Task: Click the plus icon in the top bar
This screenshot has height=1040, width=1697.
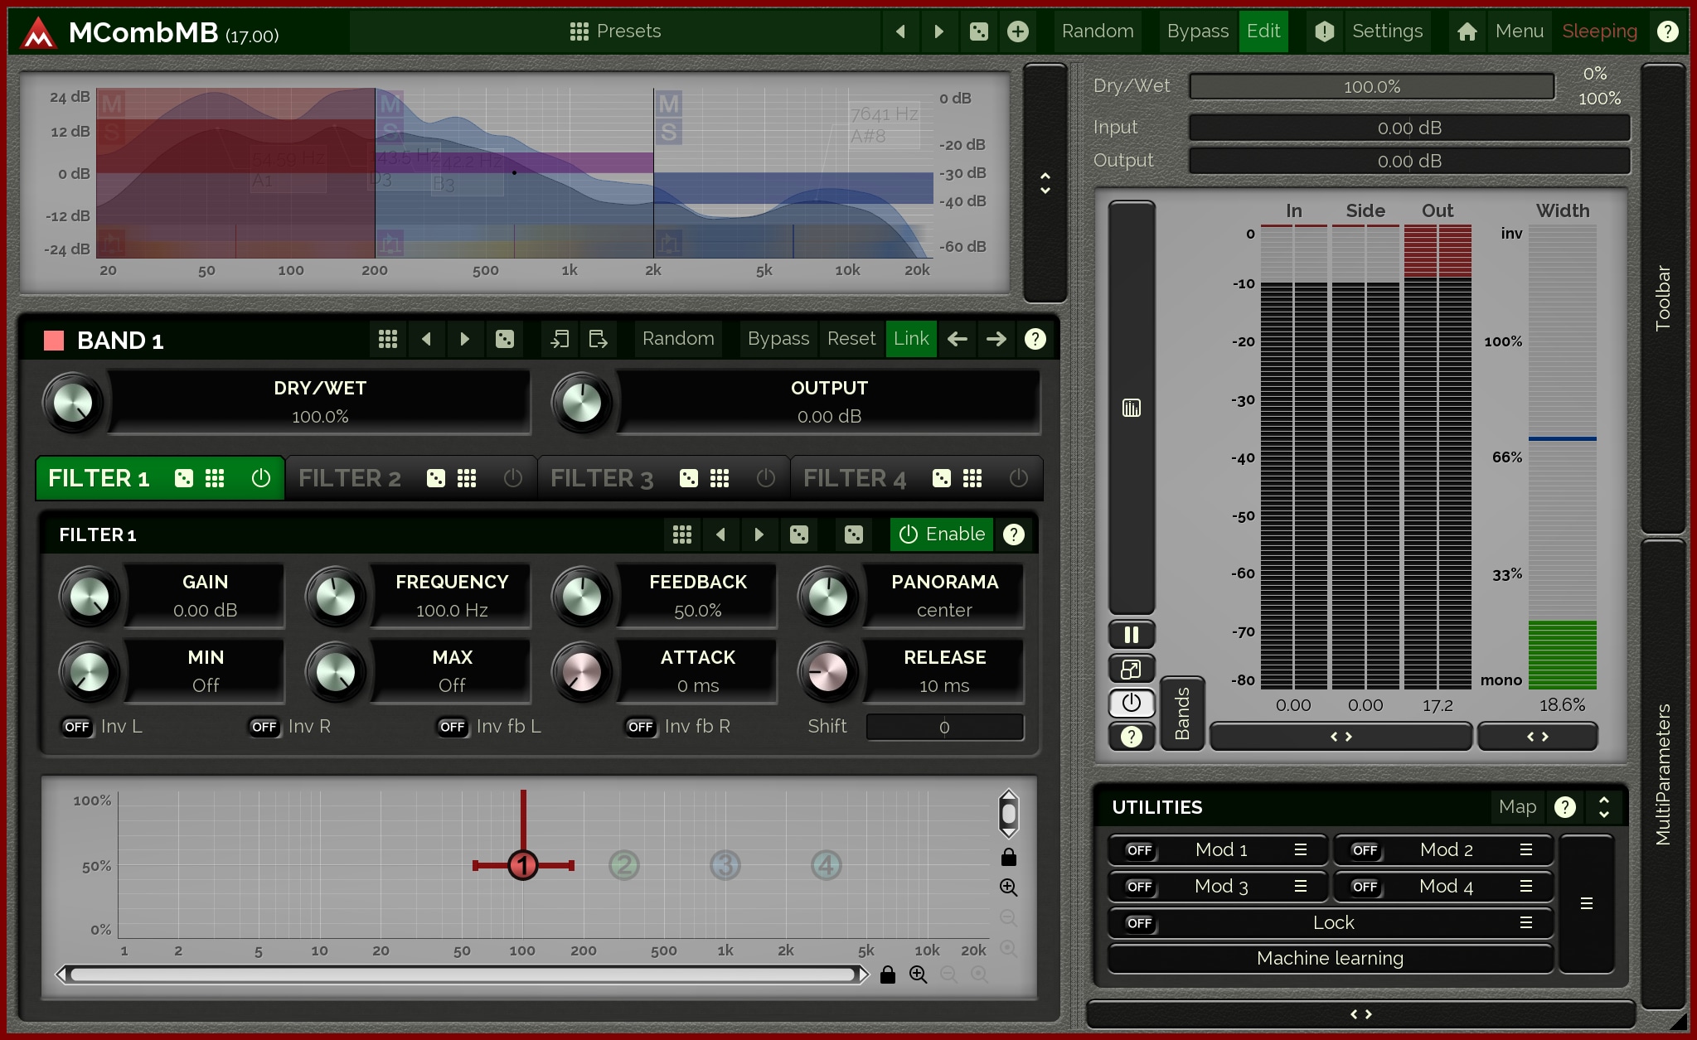Action: (1017, 31)
